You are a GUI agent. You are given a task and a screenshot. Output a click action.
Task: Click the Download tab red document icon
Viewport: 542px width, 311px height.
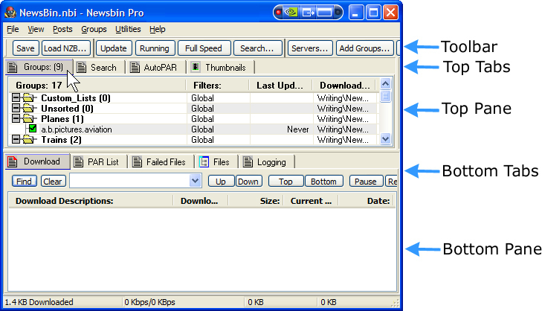click(x=13, y=161)
